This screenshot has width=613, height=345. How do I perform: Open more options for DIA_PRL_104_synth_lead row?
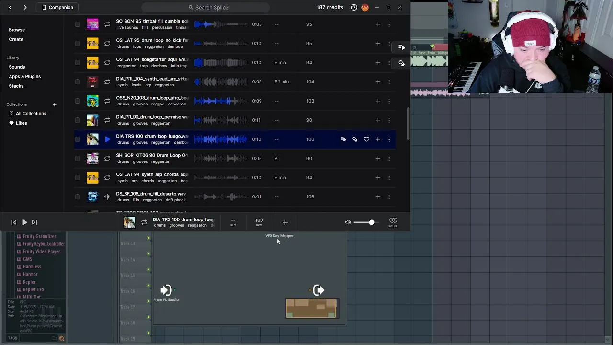389,81
